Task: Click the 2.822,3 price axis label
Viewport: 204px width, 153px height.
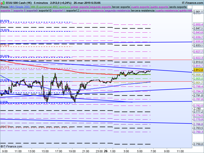Action: click(198, 58)
